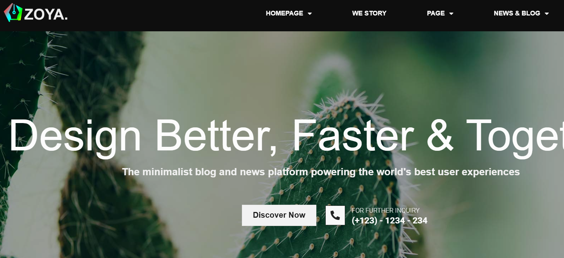Viewport: 564px width, 258px height.
Task: Click the ZOYA. wordmark text
Action: click(x=46, y=14)
